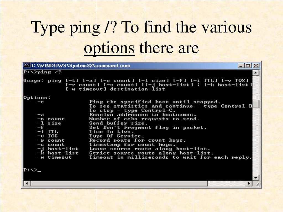Click 'Send buffer size.' description
Screen dimensions: 283x212
tap(118, 123)
